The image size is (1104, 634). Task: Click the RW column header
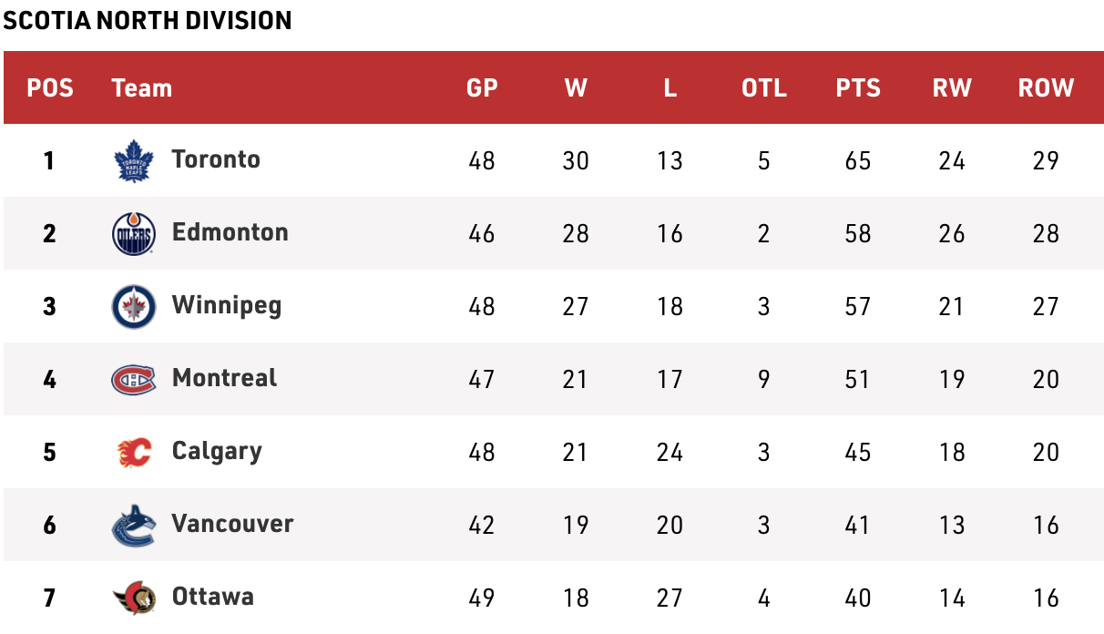(x=952, y=88)
